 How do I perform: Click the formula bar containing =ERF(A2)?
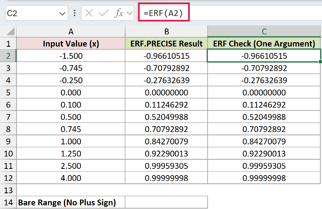[x=230, y=13]
